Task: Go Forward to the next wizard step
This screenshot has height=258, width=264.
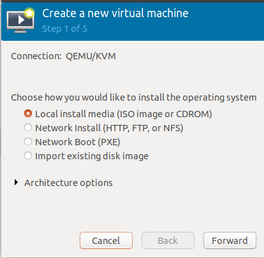Action: click(x=230, y=240)
